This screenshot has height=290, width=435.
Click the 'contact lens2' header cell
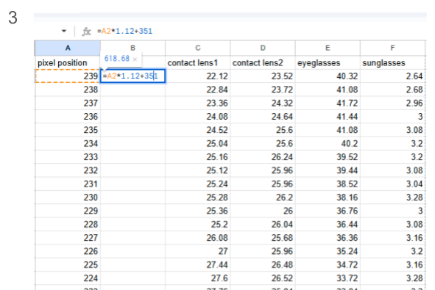coord(263,63)
